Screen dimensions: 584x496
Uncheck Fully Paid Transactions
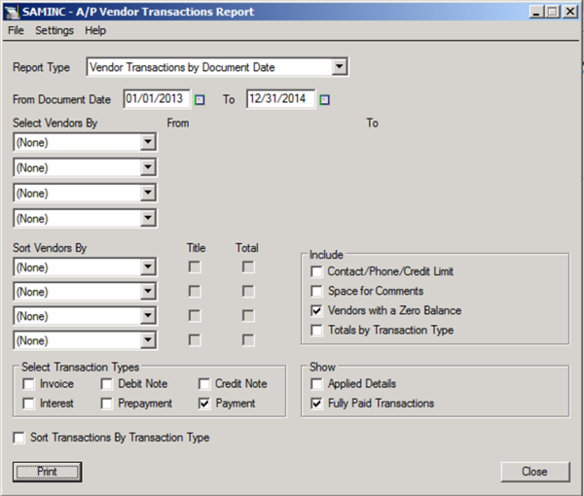tap(316, 404)
